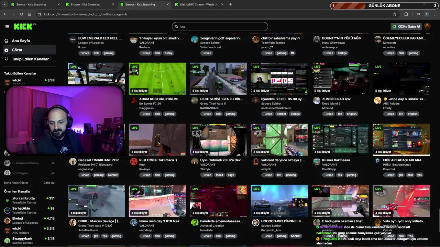Open Elwind in Önerilen Kanallar
The width and height of the screenshot is (440, 247).
[29, 220]
